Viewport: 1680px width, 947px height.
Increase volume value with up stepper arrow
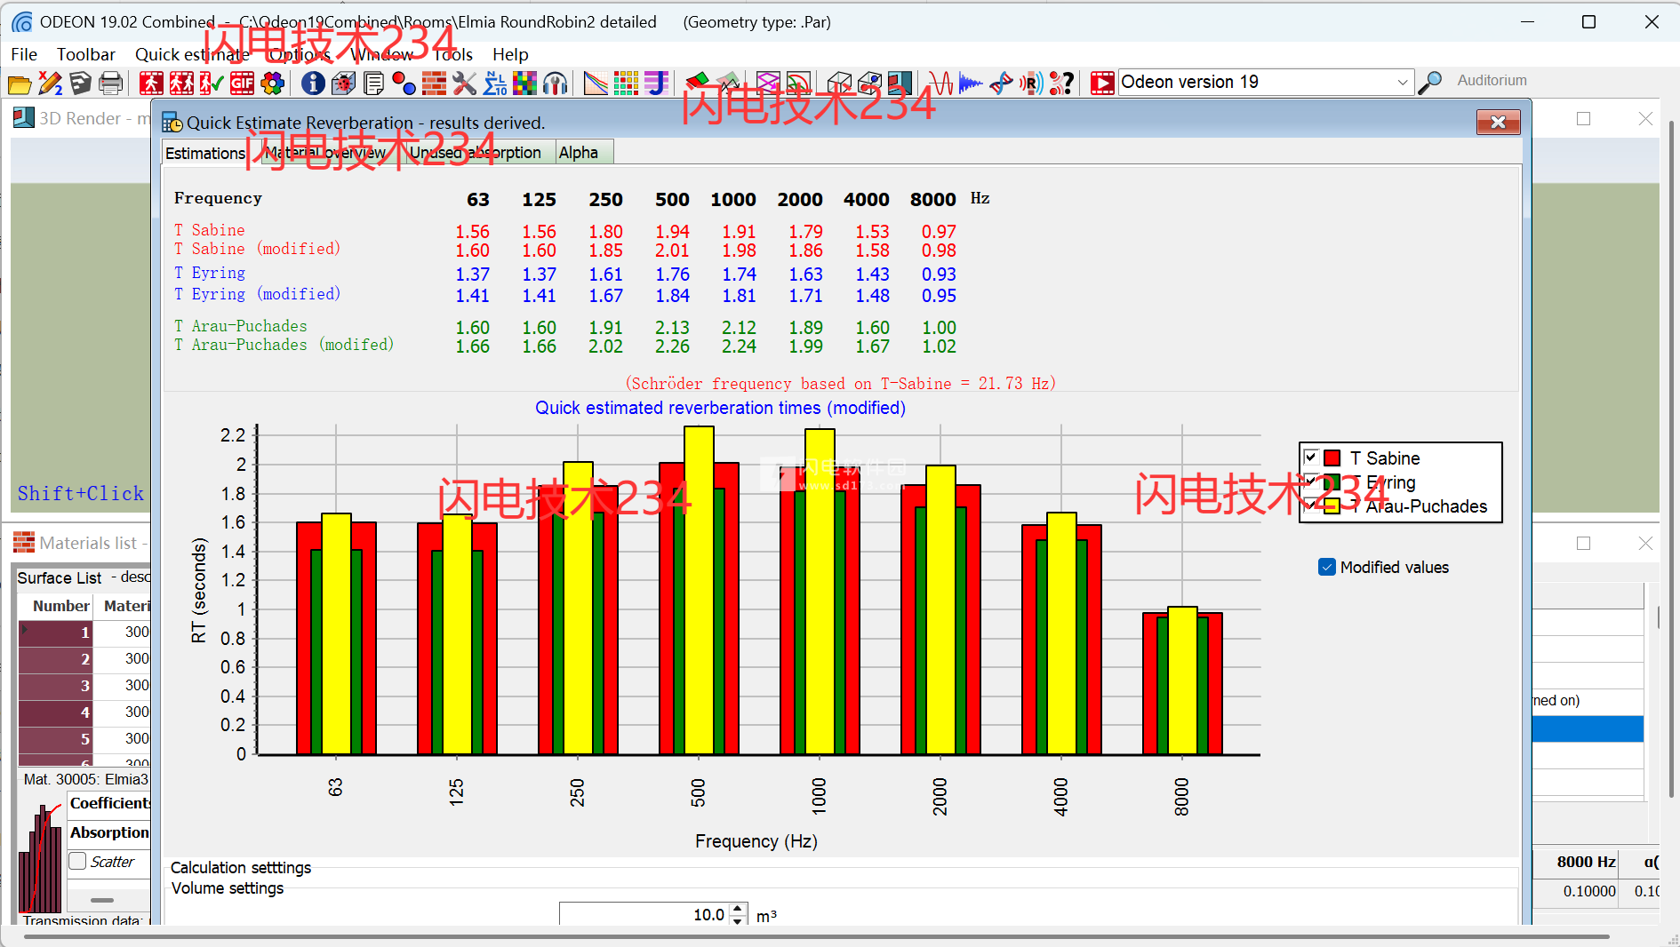point(738,909)
